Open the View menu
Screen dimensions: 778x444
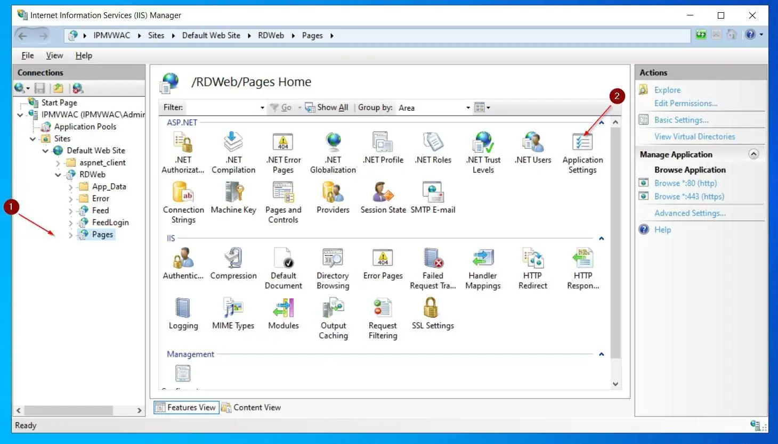tap(54, 55)
